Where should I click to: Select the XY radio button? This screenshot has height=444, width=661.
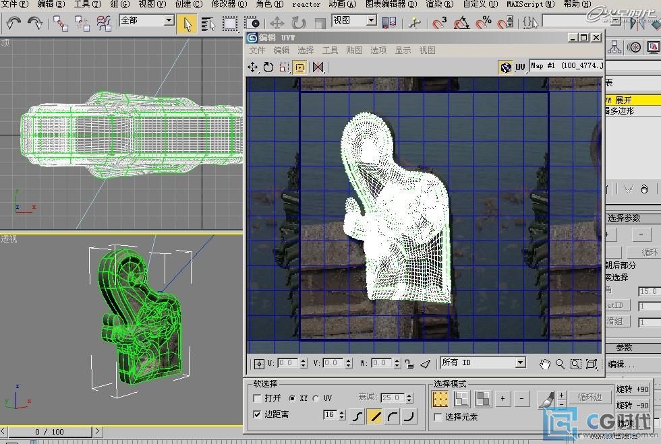point(292,398)
